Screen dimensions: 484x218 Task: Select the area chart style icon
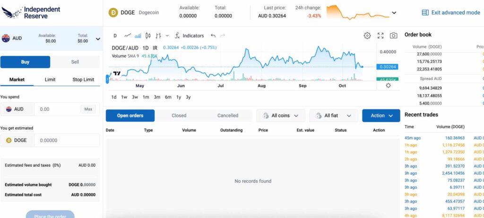click(x=138, y=35)
